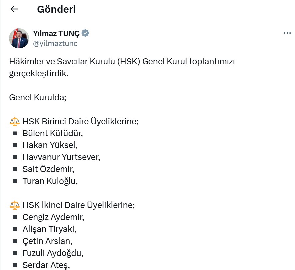Click the line reading Genel Kurulda;

(x=38, y=98)
